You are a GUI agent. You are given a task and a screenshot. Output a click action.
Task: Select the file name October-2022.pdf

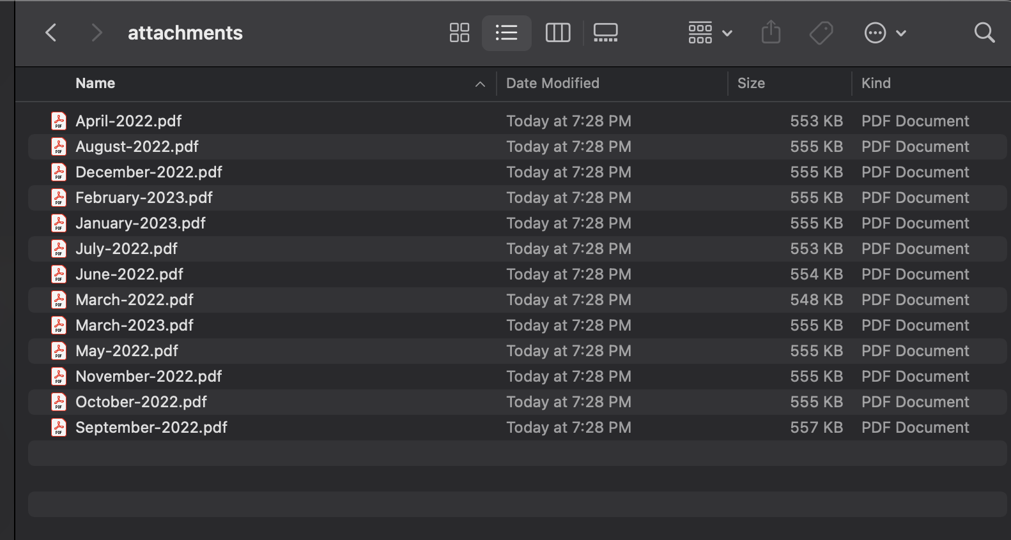[x=141, y=402]
